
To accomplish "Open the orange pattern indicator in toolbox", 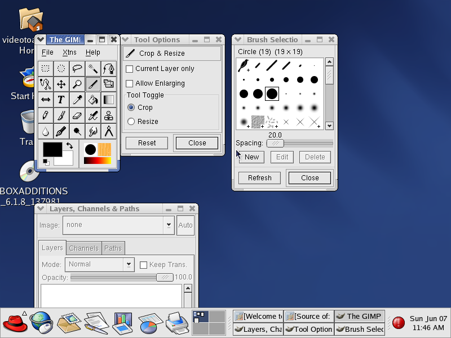I will [x=104, y=150].
